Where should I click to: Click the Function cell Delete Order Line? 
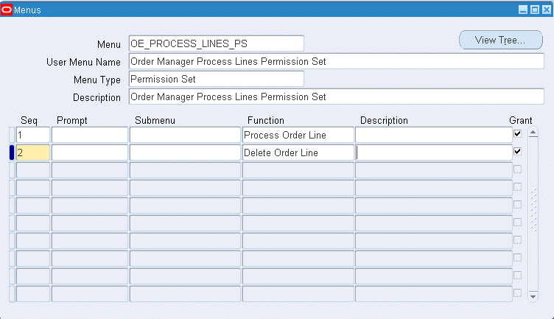click(x=298, y=153)
